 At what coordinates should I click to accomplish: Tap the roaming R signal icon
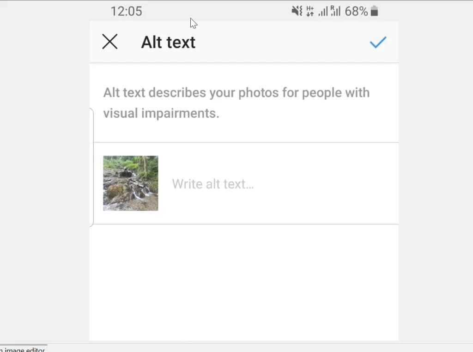(334, 11)
